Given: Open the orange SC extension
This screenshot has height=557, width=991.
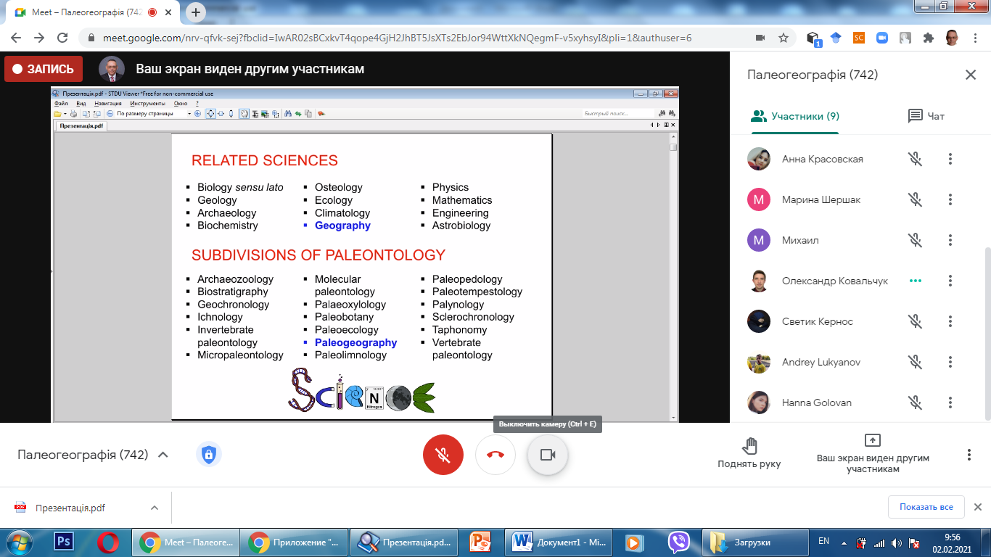Looking at the screenshot, I should tap(859, 38).
